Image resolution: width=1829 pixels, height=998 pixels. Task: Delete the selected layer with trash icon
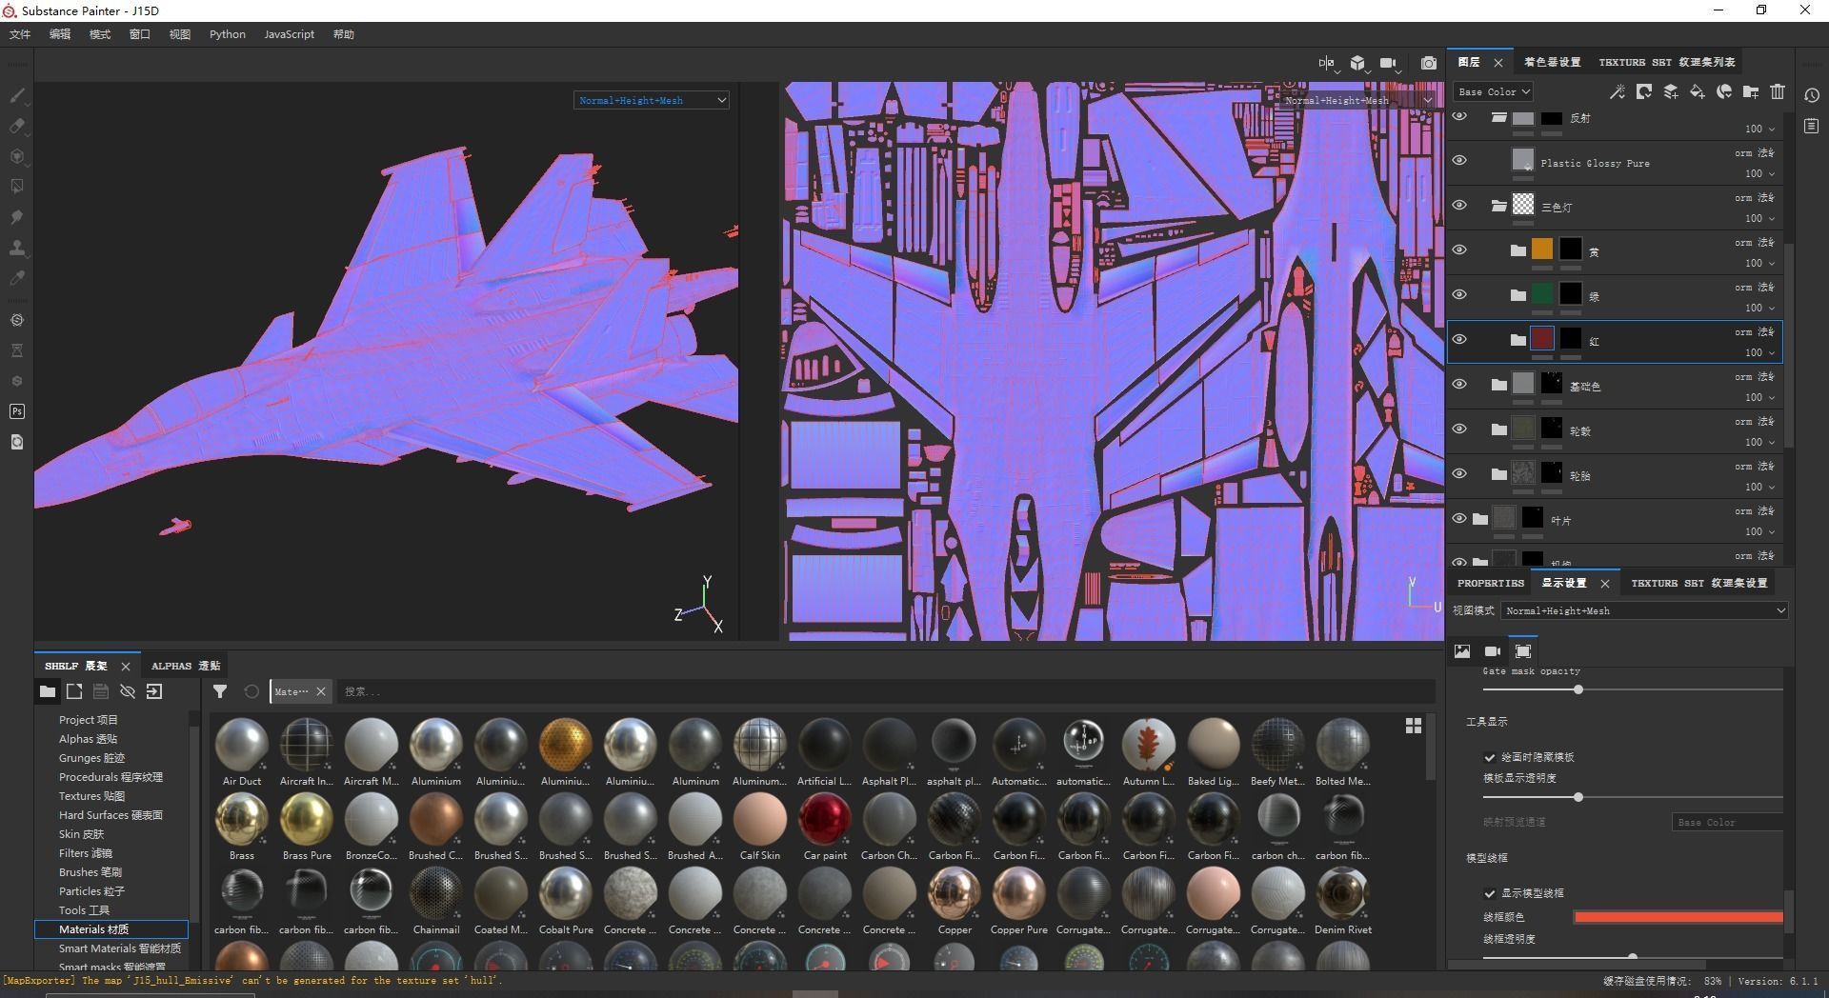1778,91
